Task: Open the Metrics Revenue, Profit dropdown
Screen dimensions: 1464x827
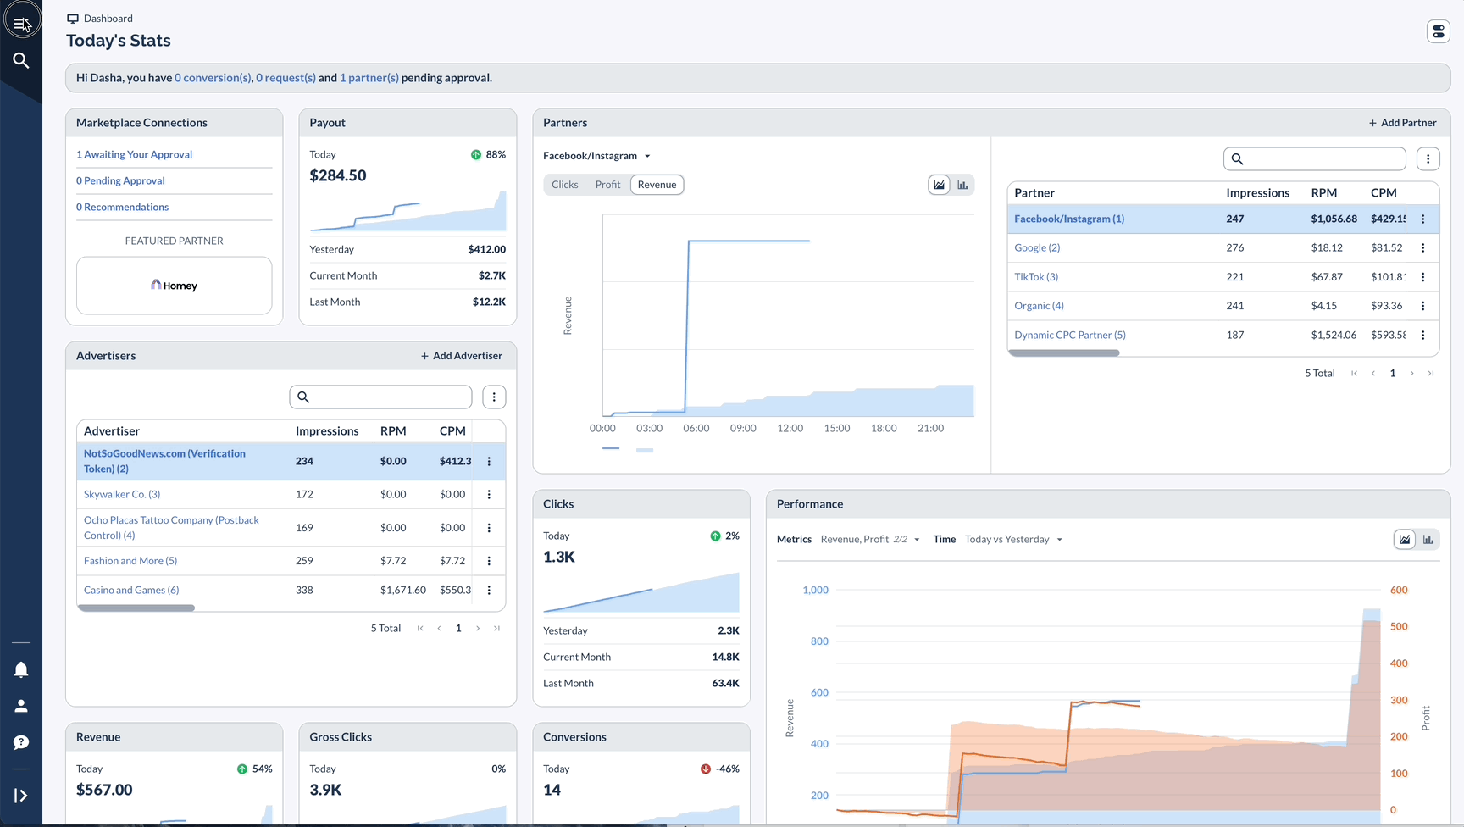Action: click(870, 539)
